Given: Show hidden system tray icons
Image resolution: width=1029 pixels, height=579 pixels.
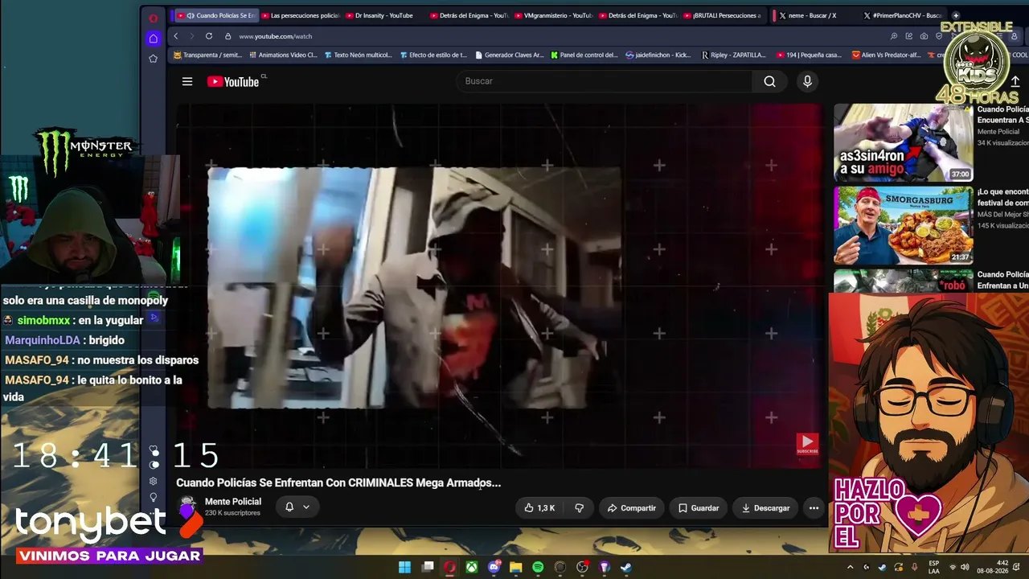Looking at the screenshot, I should (x=851, y=567).
